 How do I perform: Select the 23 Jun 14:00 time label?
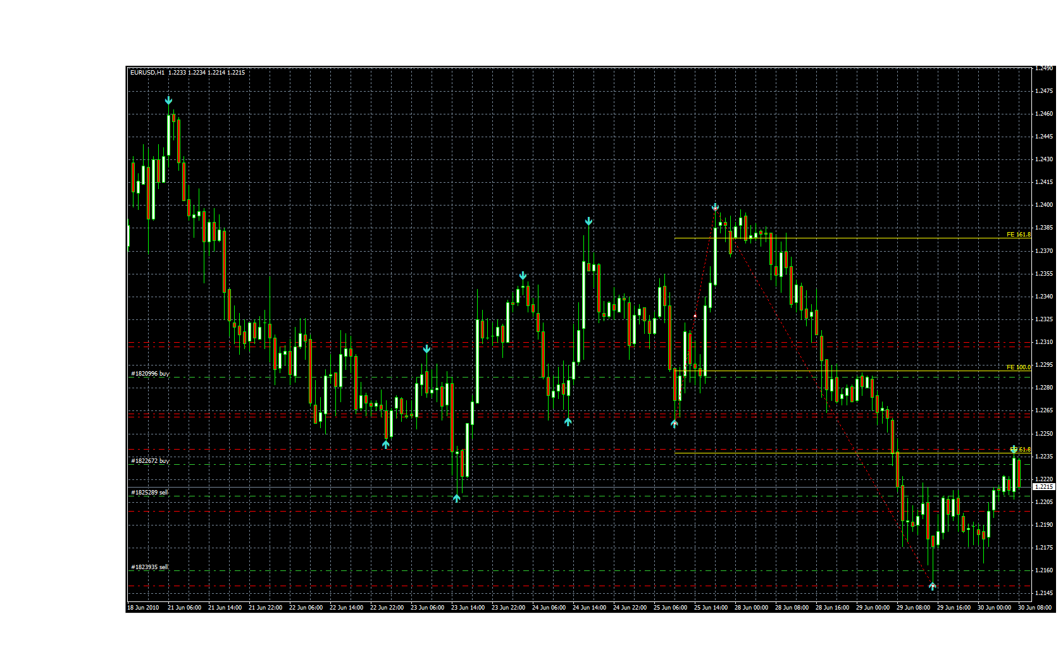click(x=468, y=608)
